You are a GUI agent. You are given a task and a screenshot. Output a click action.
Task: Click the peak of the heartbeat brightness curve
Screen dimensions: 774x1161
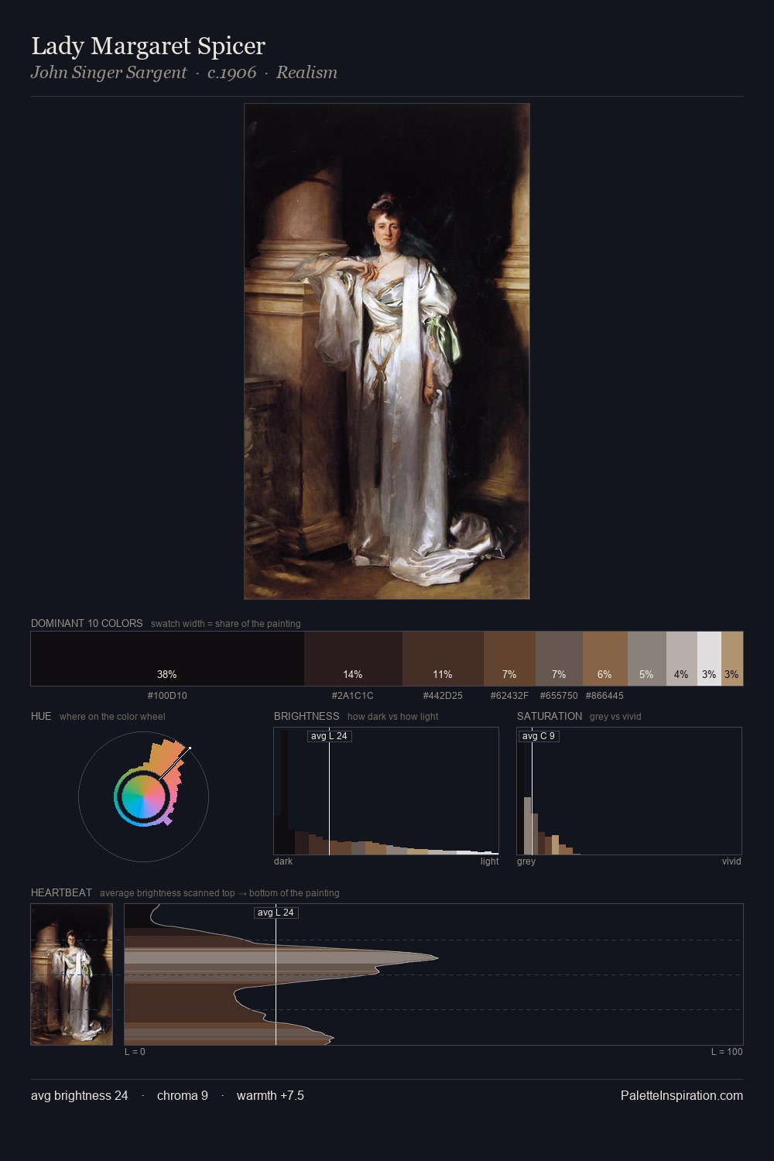[438, 958]
